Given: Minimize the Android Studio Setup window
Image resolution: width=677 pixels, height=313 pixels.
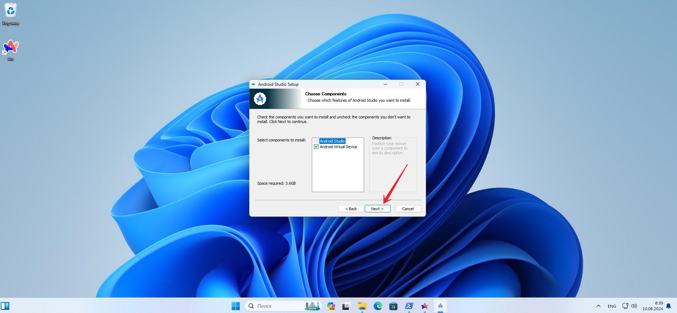Looking at the screenshot, I should 386,84.
